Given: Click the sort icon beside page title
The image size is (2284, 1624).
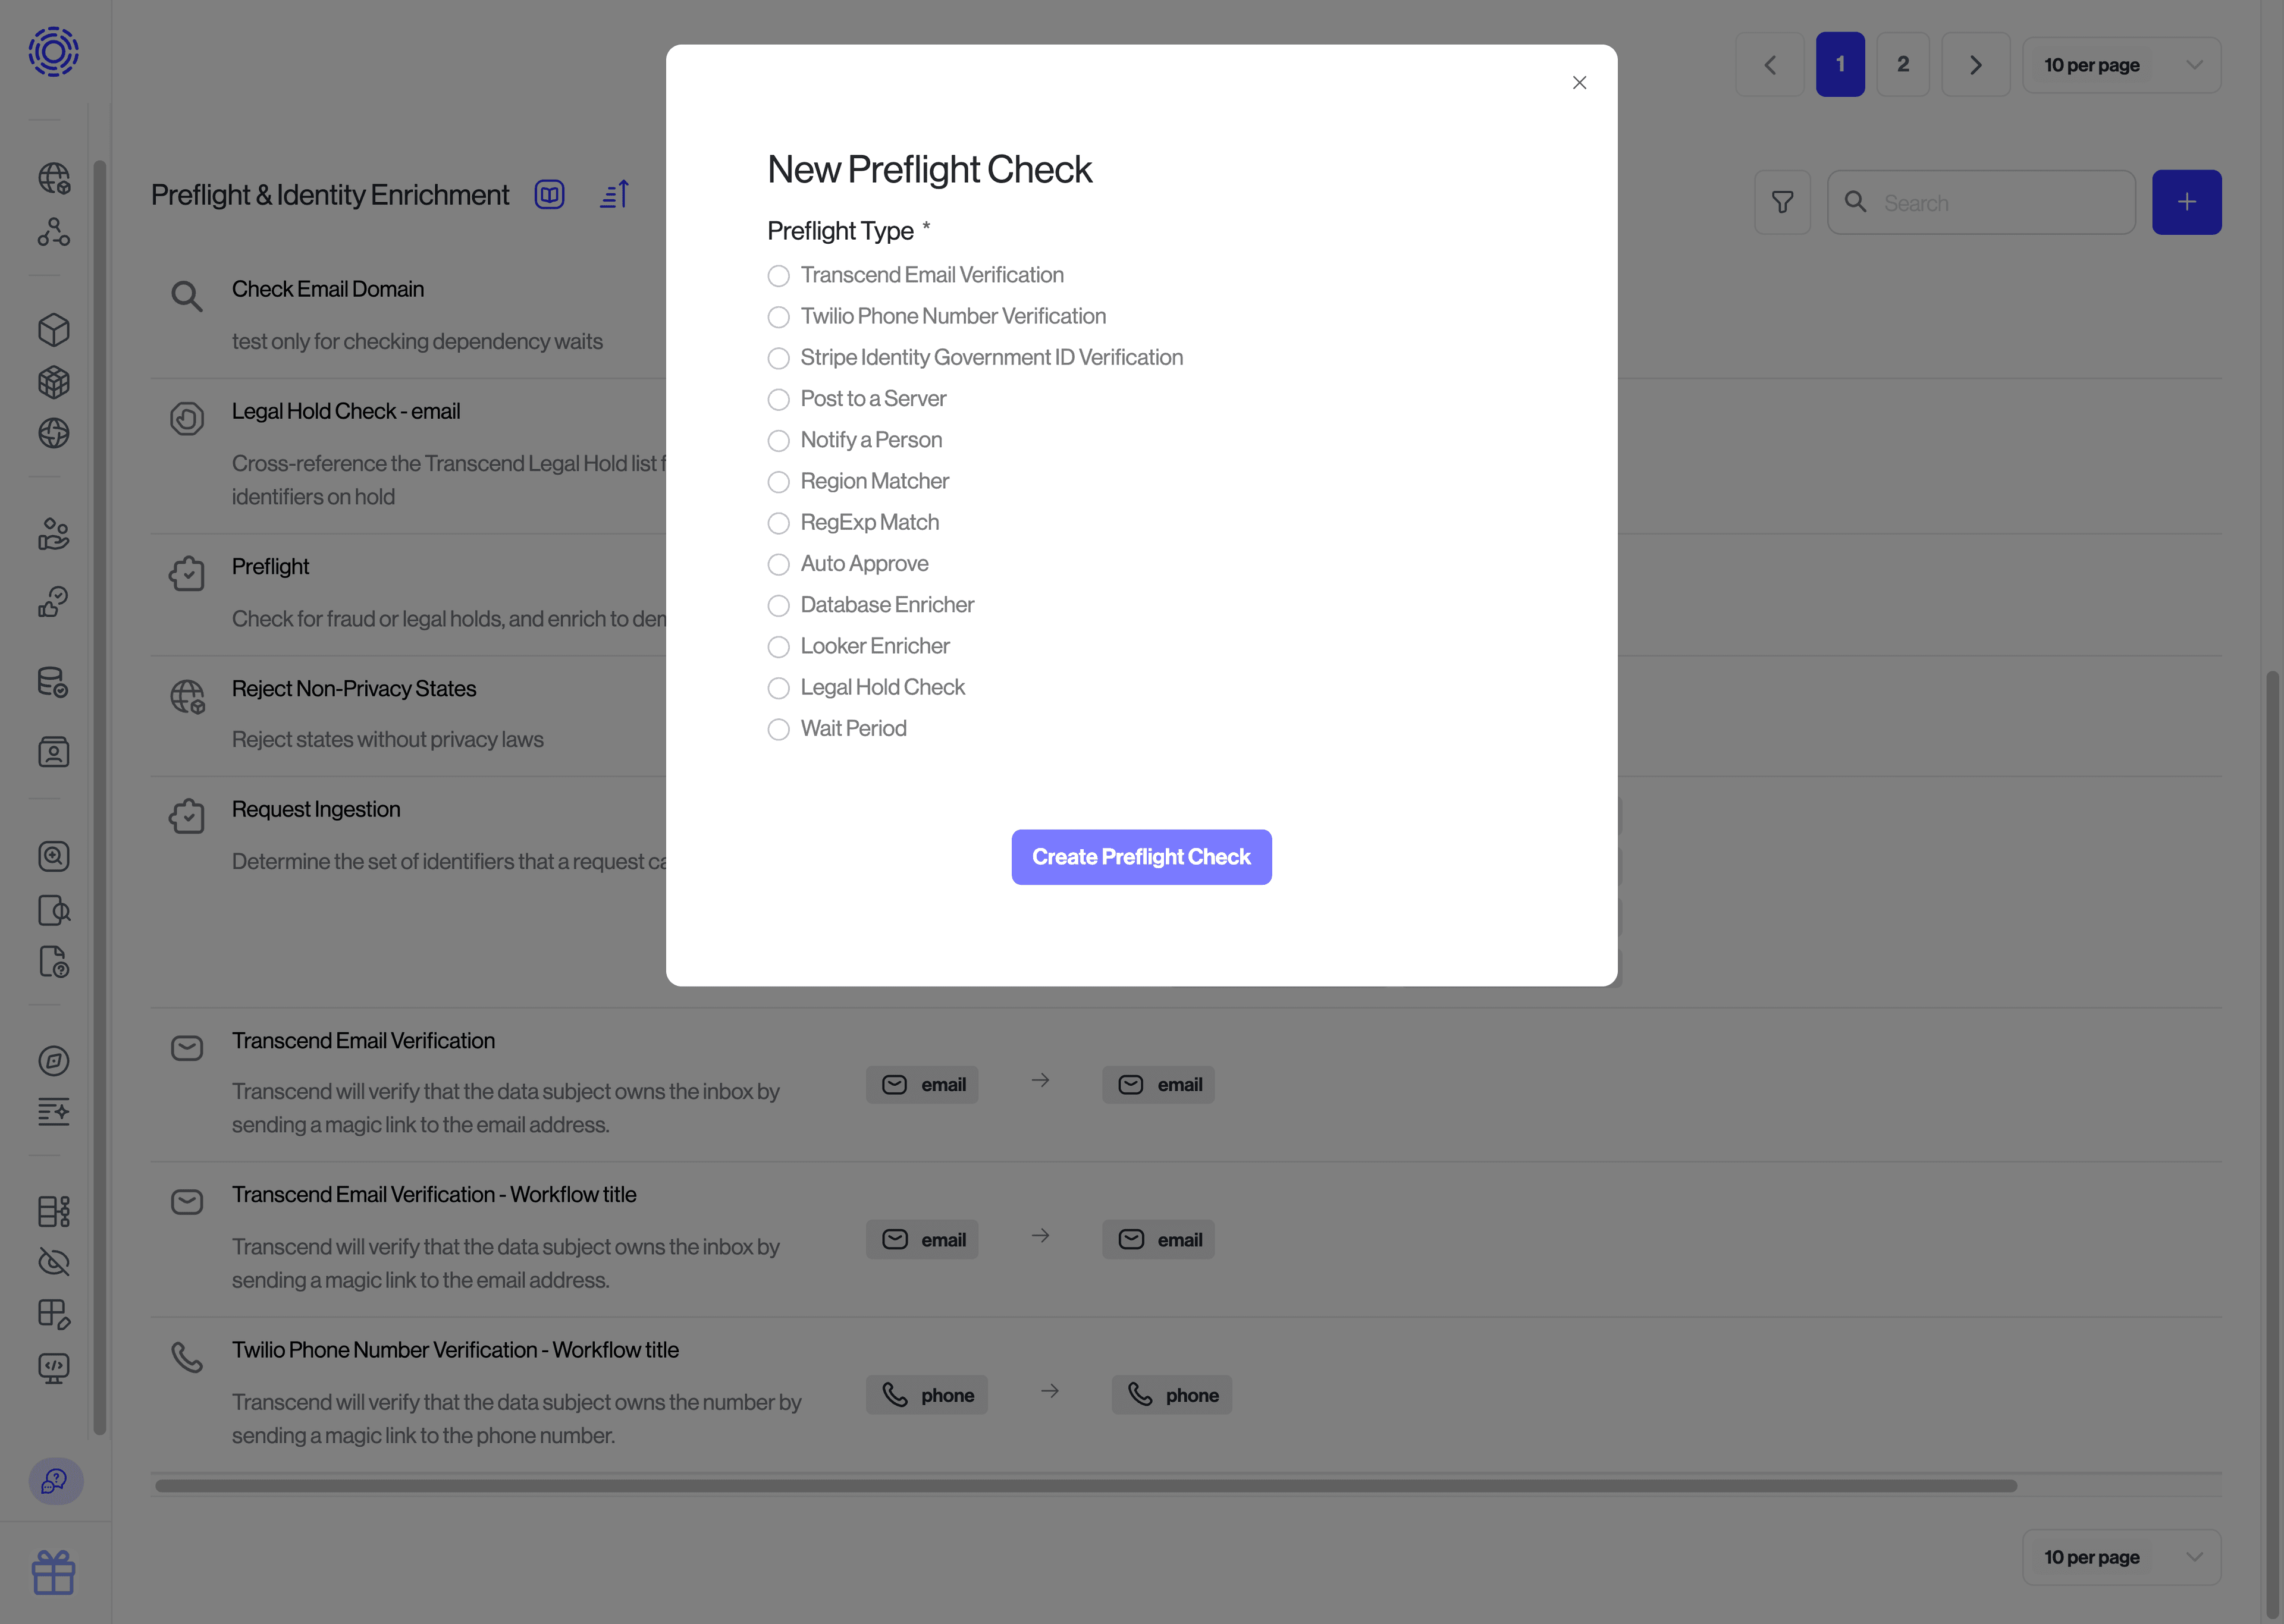Looking at the screenshot, I should (x=613, y=194).
